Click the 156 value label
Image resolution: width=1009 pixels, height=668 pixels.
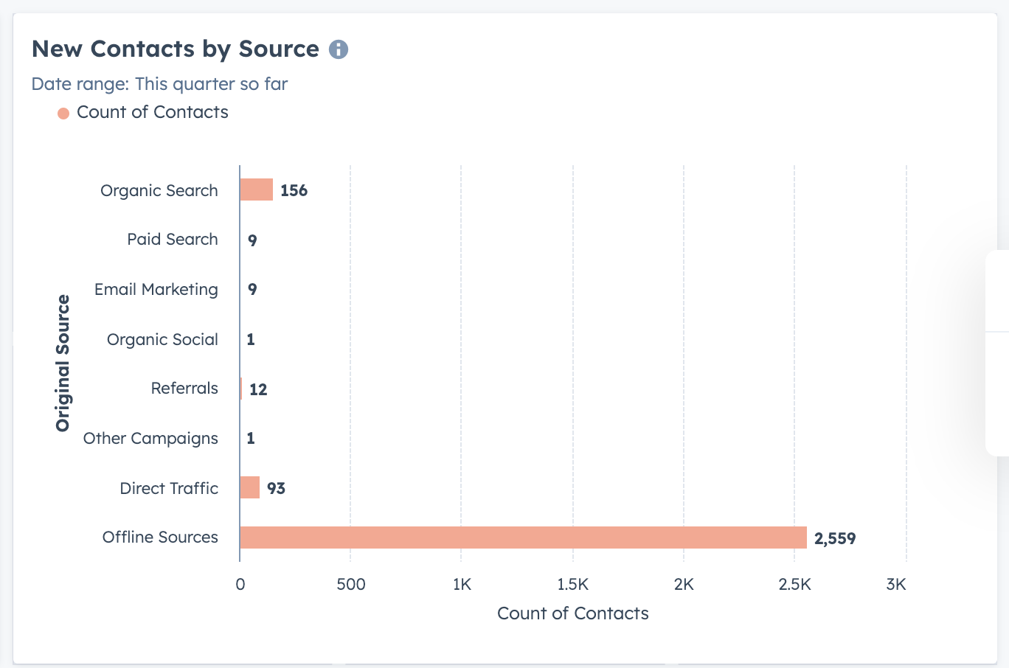tap(294, 190)
